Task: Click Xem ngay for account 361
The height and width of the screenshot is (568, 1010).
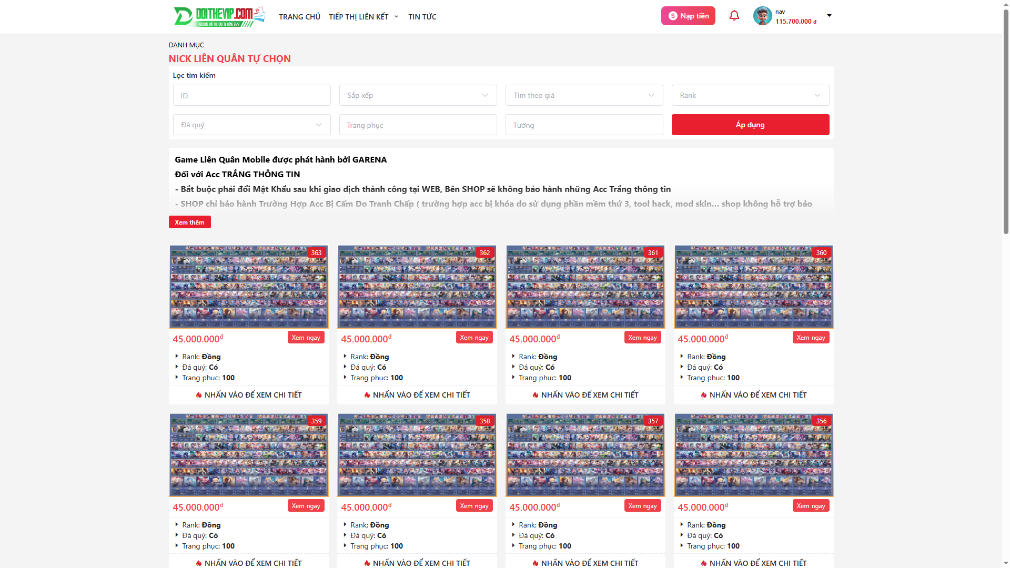Action: pyautogui.click(x=643, y=338)
